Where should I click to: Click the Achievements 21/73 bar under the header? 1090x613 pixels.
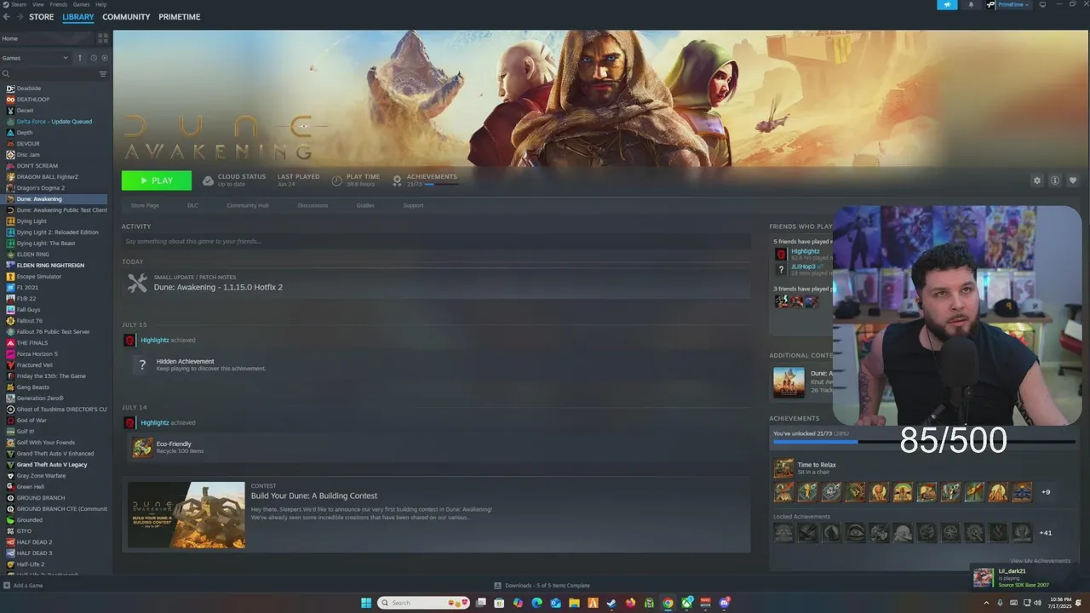click(x=441, y=184)
